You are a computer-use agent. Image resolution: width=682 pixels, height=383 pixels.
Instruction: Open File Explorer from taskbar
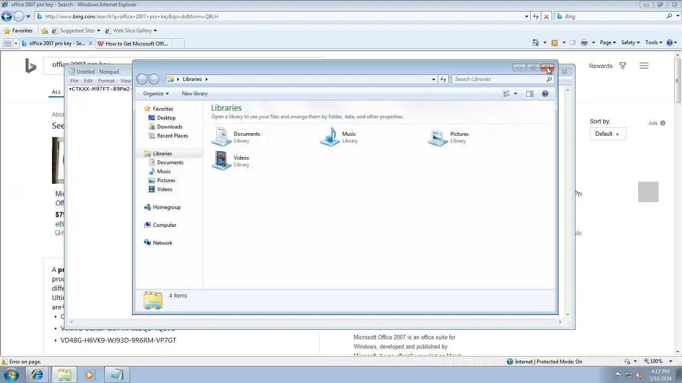pos(64,375)
